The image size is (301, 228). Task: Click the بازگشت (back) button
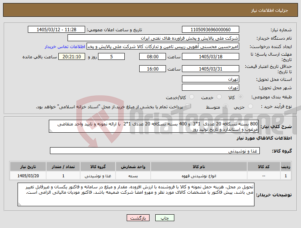pos(138,218)
